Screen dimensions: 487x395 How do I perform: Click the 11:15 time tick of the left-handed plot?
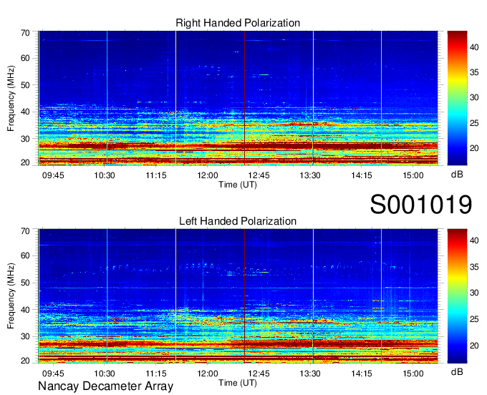[x=156, y=374]
